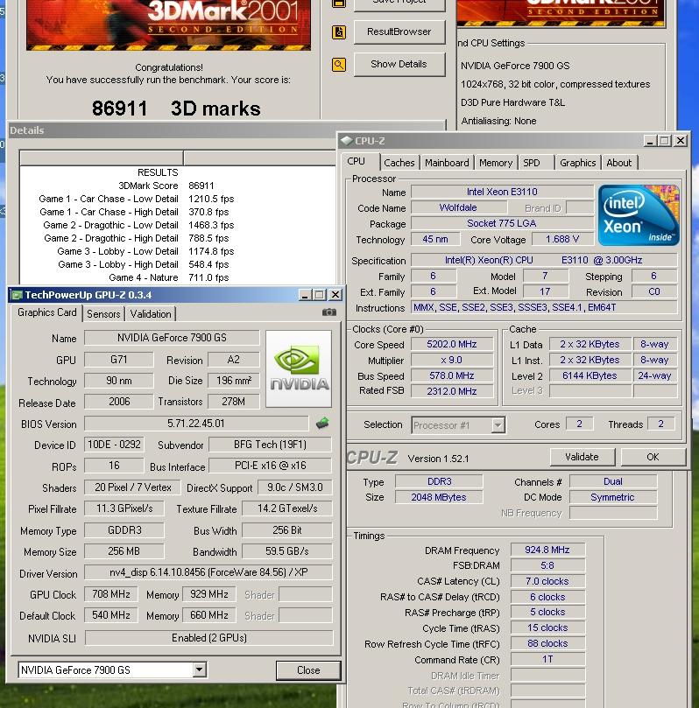
Task: Maximize the GPU-Z window
Action: 320,295
